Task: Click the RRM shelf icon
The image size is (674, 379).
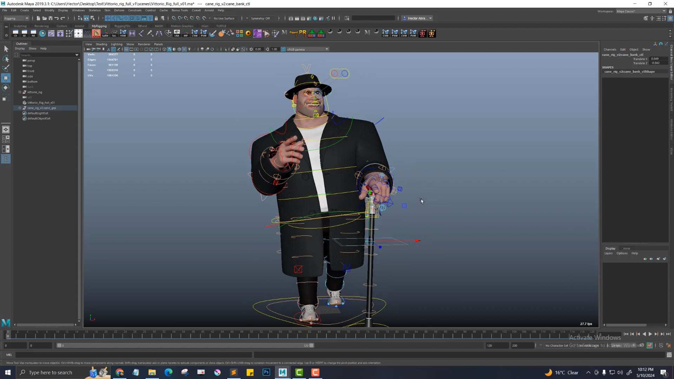Action: pos(312,34)
